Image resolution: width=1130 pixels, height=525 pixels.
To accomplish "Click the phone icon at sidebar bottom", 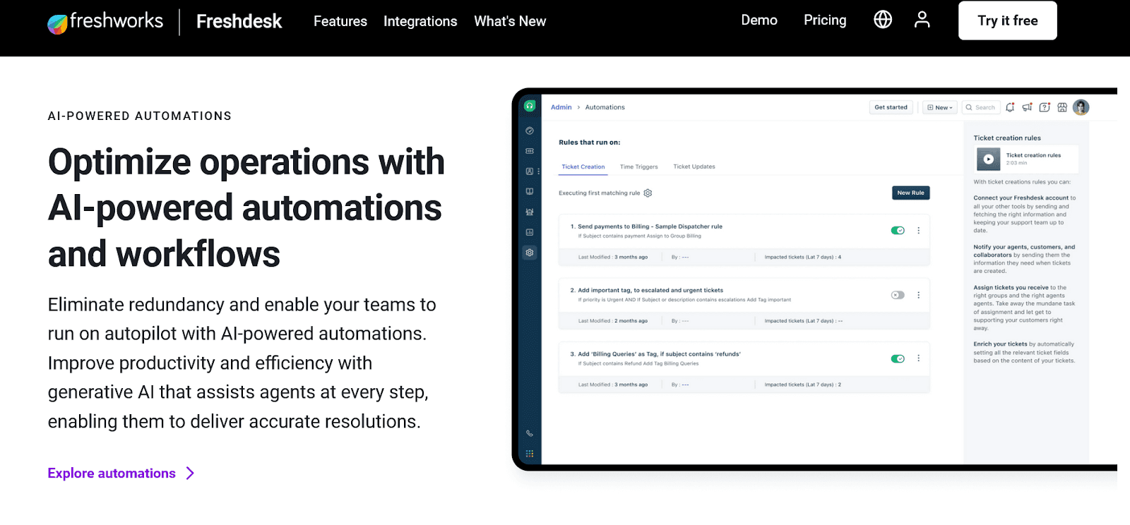I will (530, 433).
